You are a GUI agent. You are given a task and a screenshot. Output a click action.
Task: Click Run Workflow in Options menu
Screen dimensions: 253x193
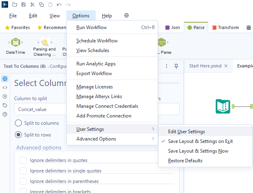coord(91,27)
